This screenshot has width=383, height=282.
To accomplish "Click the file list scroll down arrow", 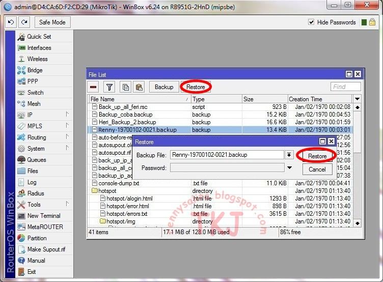I will coord(358,223).
